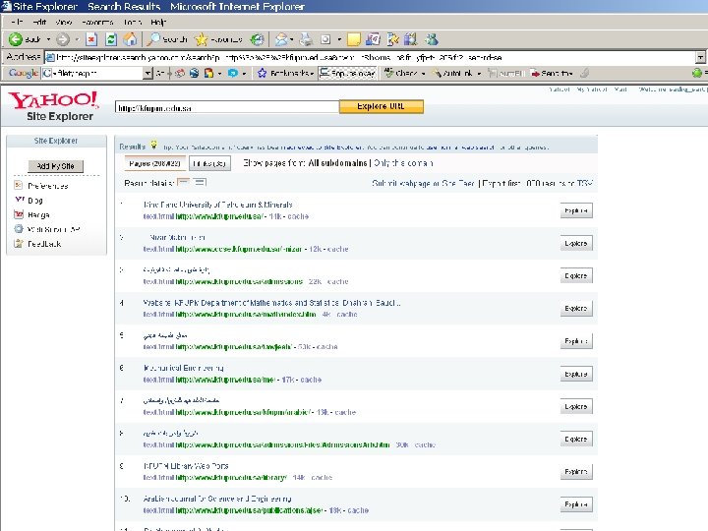
Task: Click the Forward arrow icon
Action: (x=63, y=39)
